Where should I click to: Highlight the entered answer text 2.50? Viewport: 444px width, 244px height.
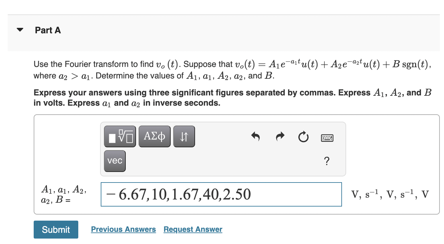tap(237, 194)
